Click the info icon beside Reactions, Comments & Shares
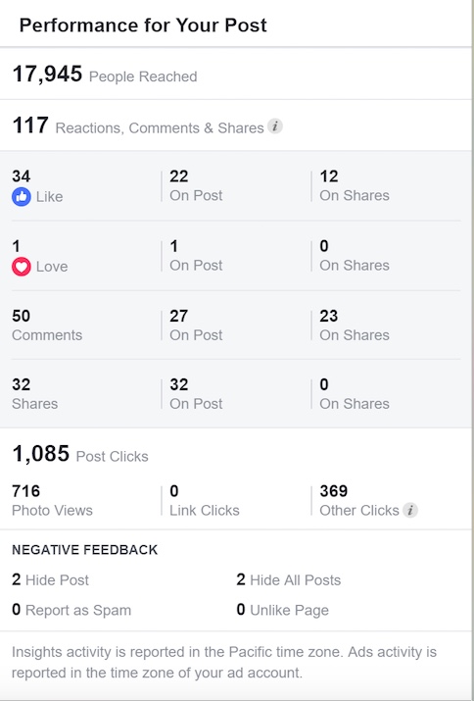Viewport: 474px width, 701px height. pos(275,126)
